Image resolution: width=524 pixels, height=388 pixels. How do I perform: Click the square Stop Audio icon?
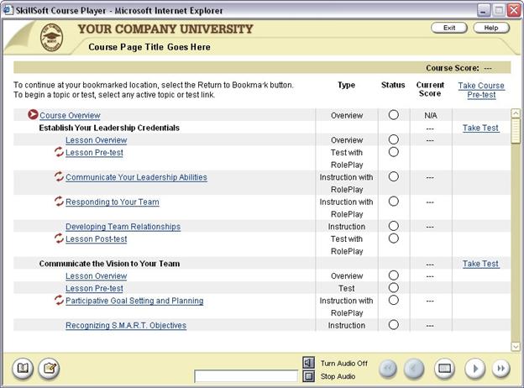pos(308,376)
